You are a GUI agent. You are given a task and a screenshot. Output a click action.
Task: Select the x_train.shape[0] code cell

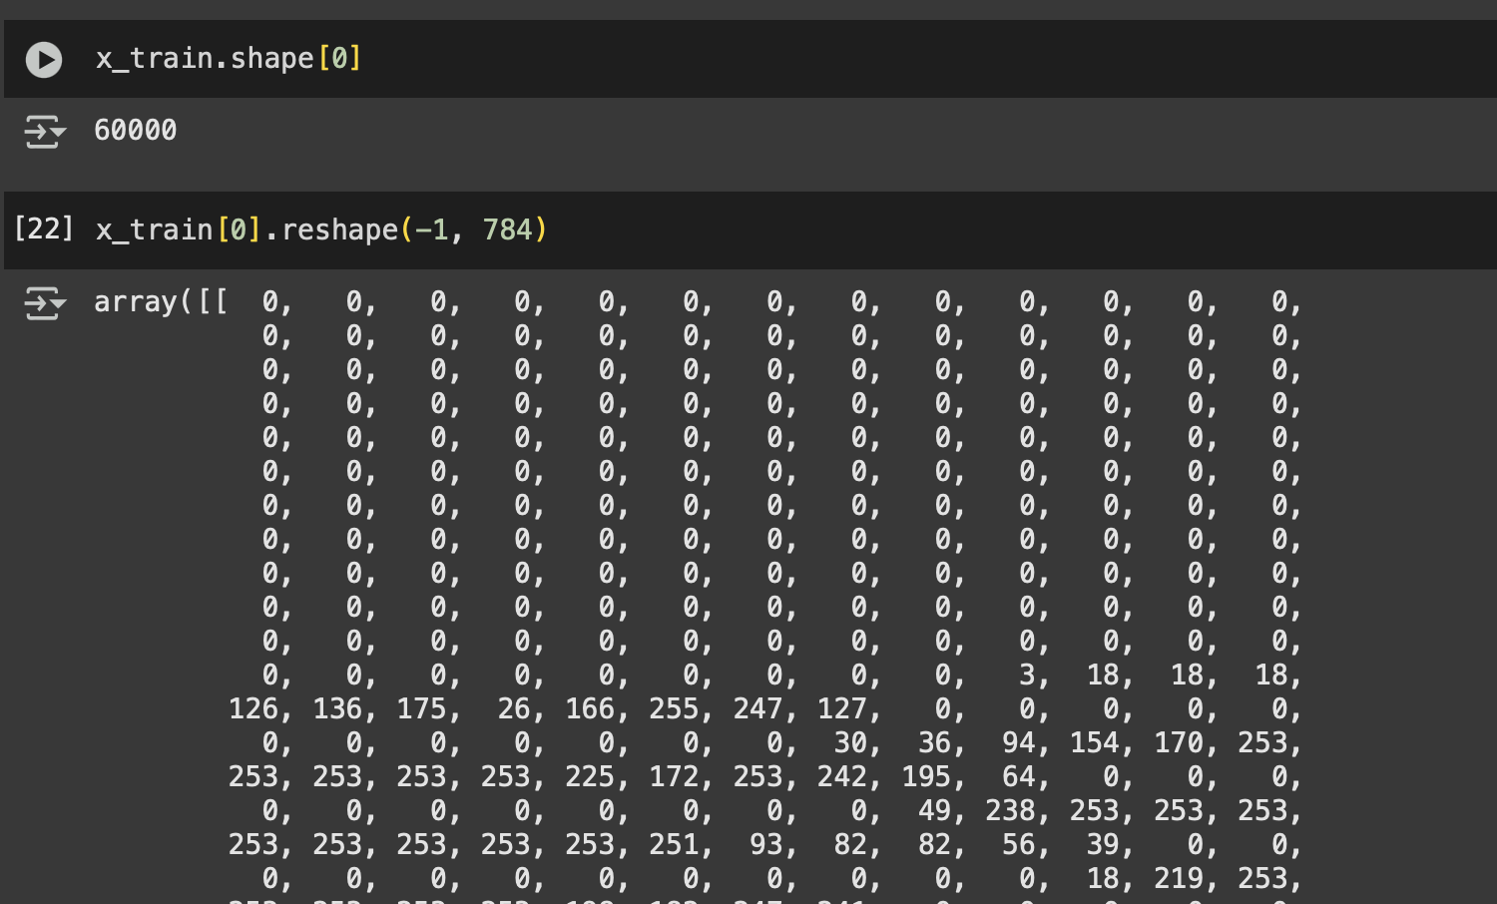[x=228, y=59]
